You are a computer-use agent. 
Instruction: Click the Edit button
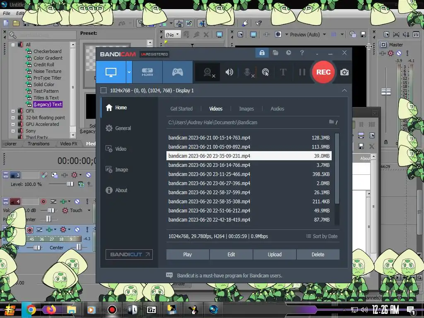(231, 255)
